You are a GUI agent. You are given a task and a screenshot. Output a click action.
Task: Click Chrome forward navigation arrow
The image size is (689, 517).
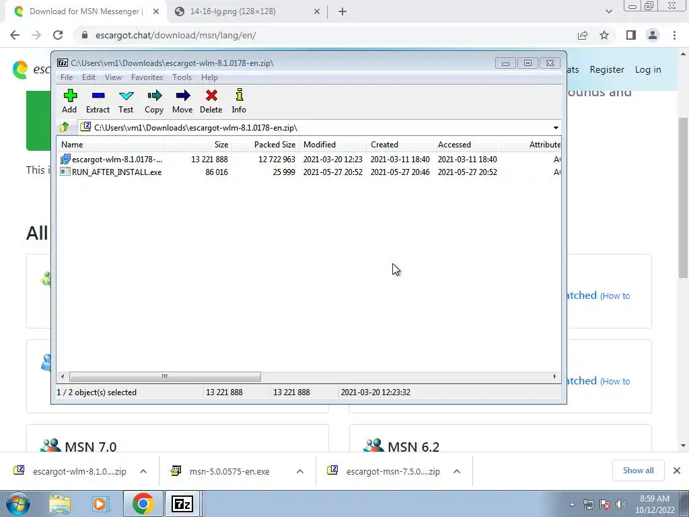36,35
